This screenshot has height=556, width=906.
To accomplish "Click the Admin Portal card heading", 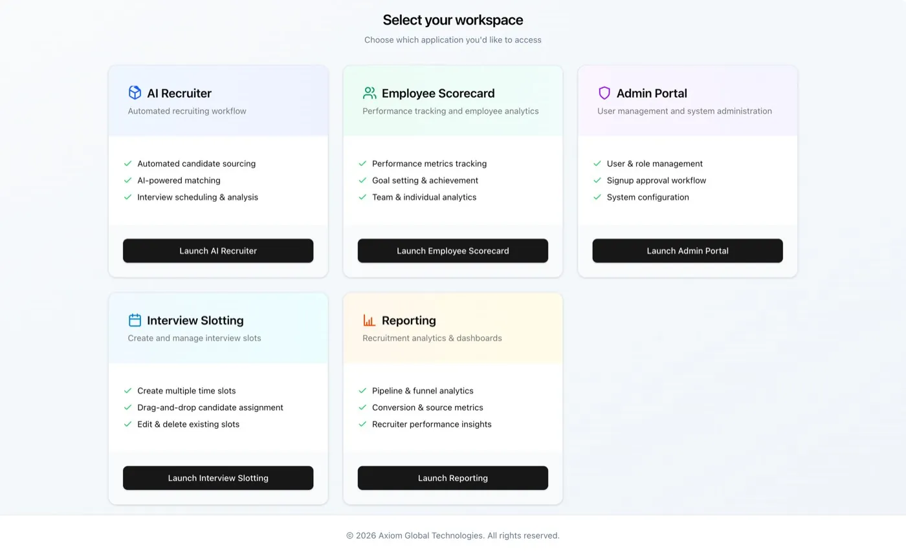I will pyautogui.click(x=652, y=93).
